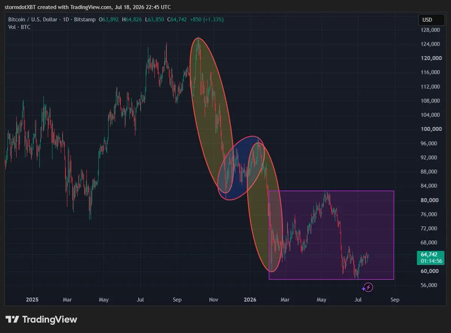Click the 1D interval in the chart title
451x333 pixels.
tap(66, 20)
